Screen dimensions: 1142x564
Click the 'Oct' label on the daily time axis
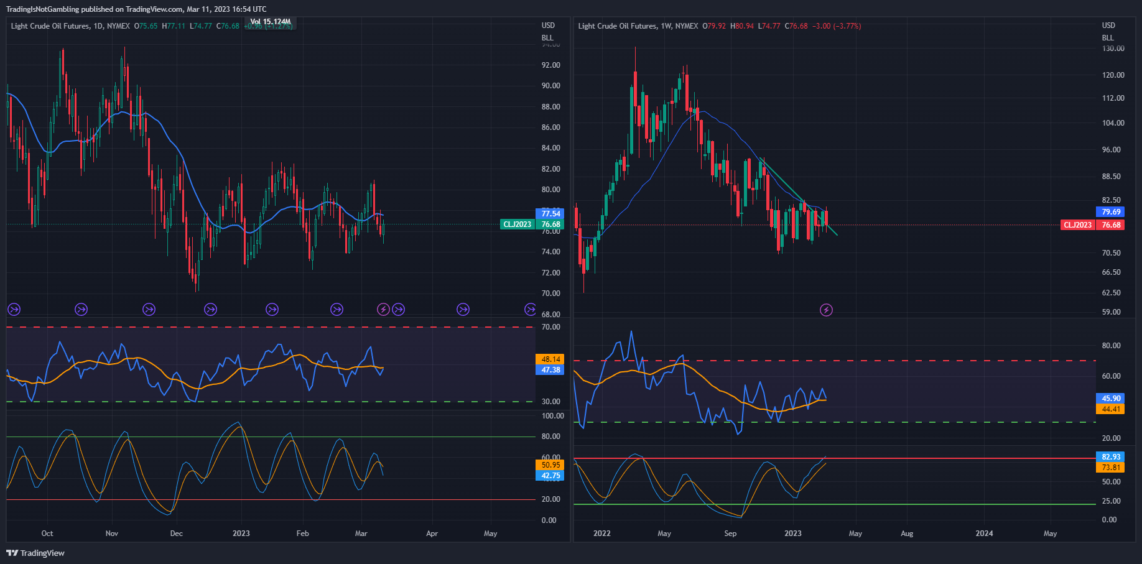pos(47,534)
